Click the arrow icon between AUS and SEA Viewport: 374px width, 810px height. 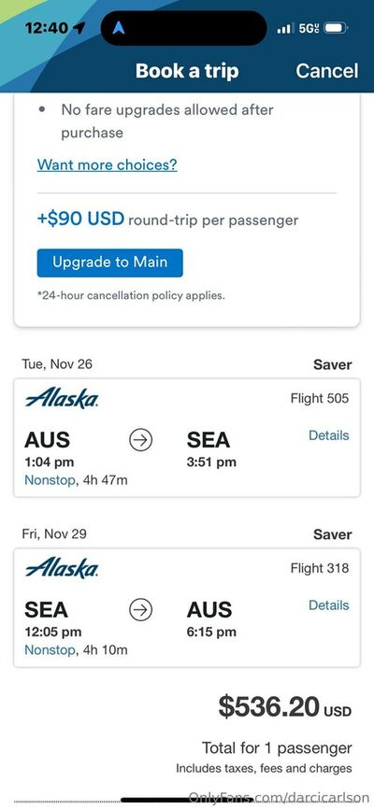click(x=140, y=441)
